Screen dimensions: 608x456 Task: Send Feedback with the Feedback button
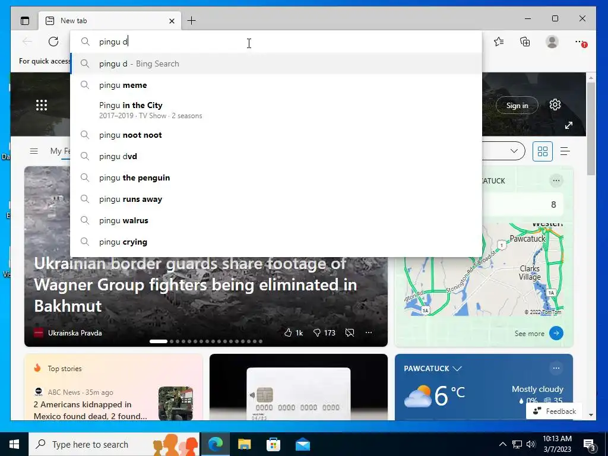click(554, 411)
